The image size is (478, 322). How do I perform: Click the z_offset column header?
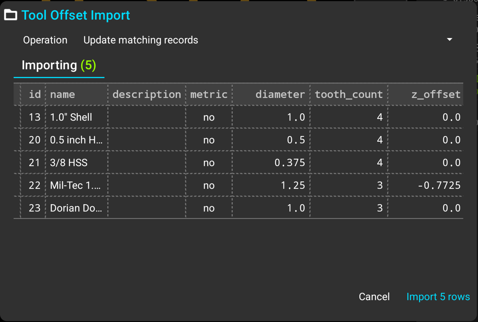(x=425, y=94)
